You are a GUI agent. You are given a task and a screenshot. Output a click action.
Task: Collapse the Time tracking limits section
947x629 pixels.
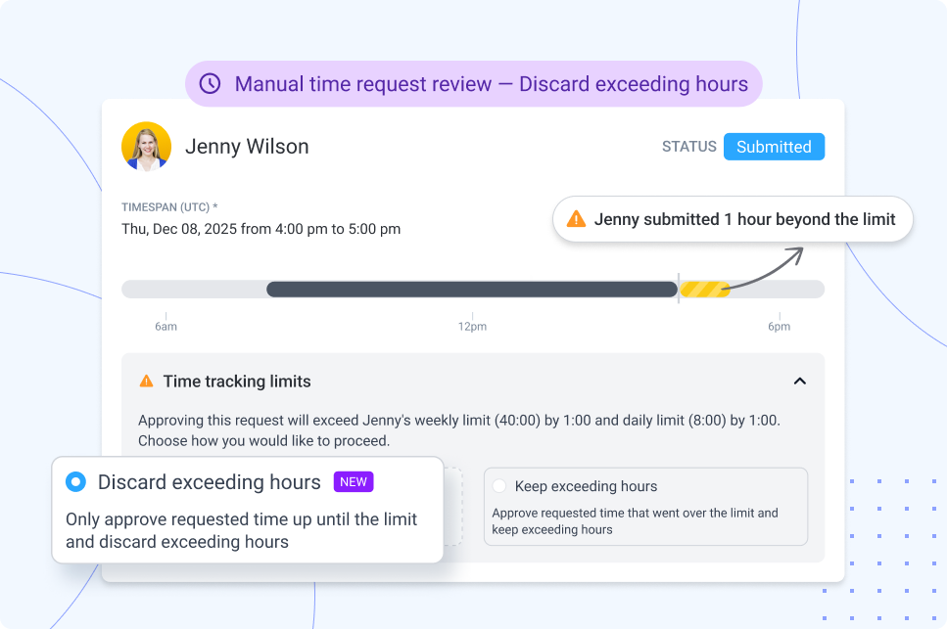[801, 382]
